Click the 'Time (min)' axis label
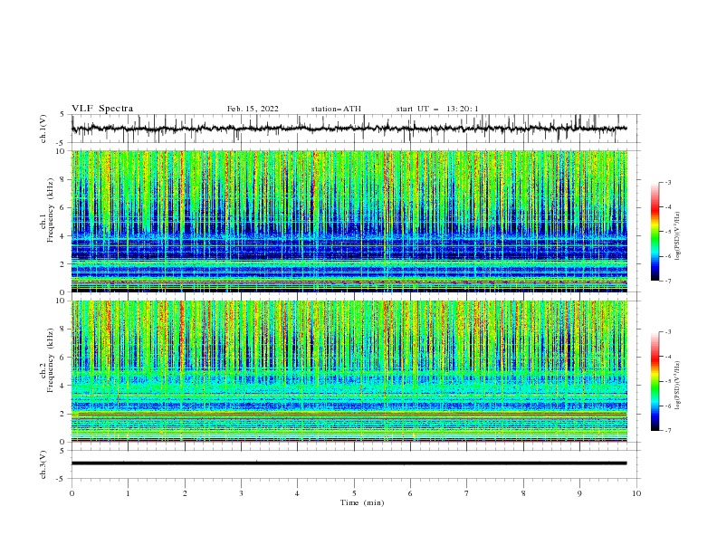This screenshot has height=554, width=717. 362,502
